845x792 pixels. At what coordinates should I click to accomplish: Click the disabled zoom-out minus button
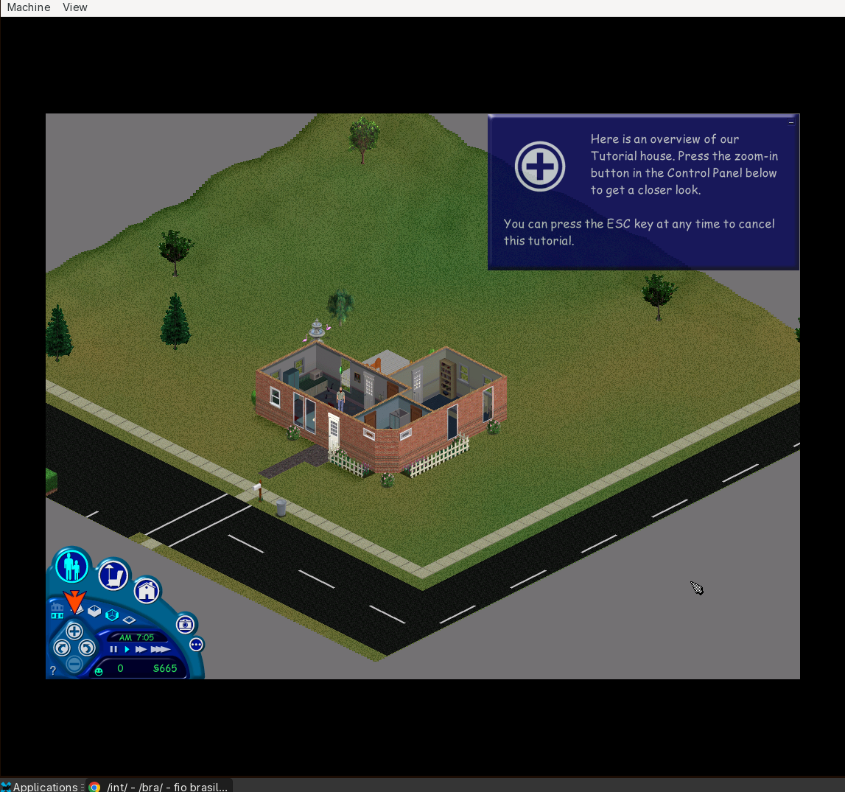[x=74, y=664]
